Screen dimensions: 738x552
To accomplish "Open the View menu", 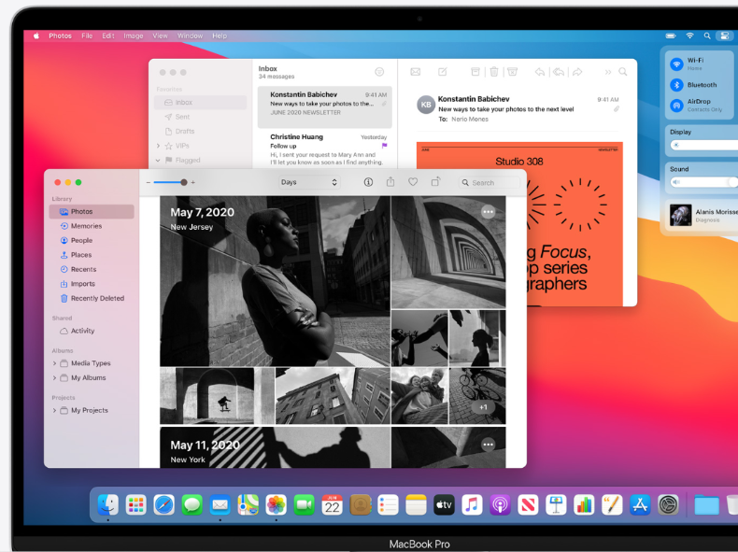I will [160, 35].
